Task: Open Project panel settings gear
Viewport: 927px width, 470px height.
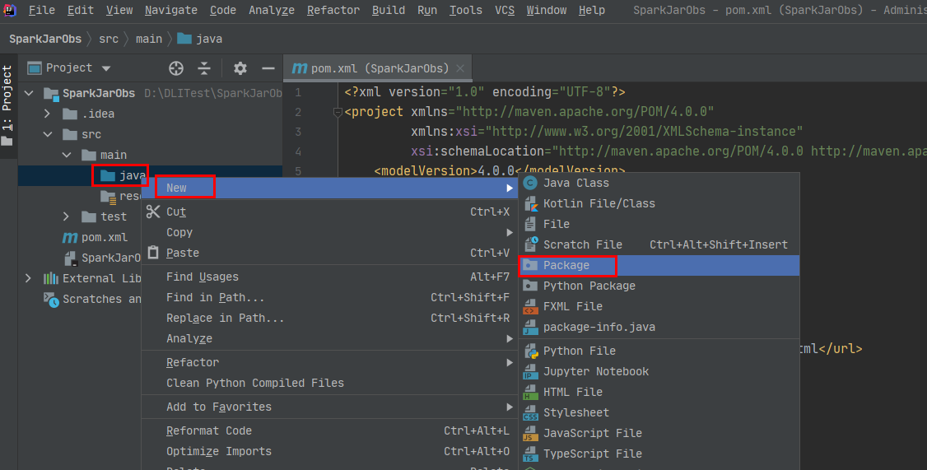Action: [240, 68]
